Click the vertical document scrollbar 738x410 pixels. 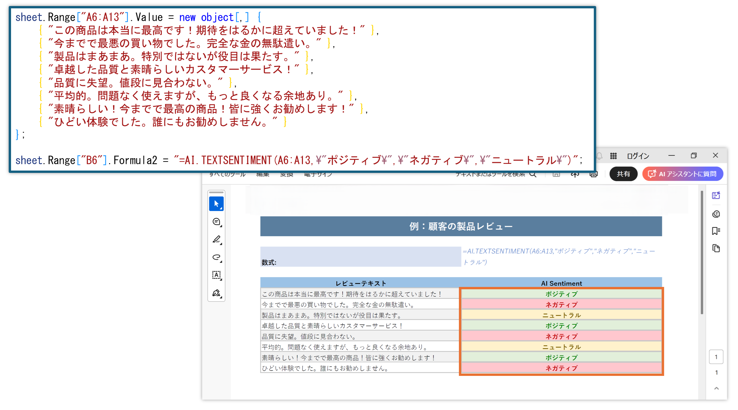point(702,252)
